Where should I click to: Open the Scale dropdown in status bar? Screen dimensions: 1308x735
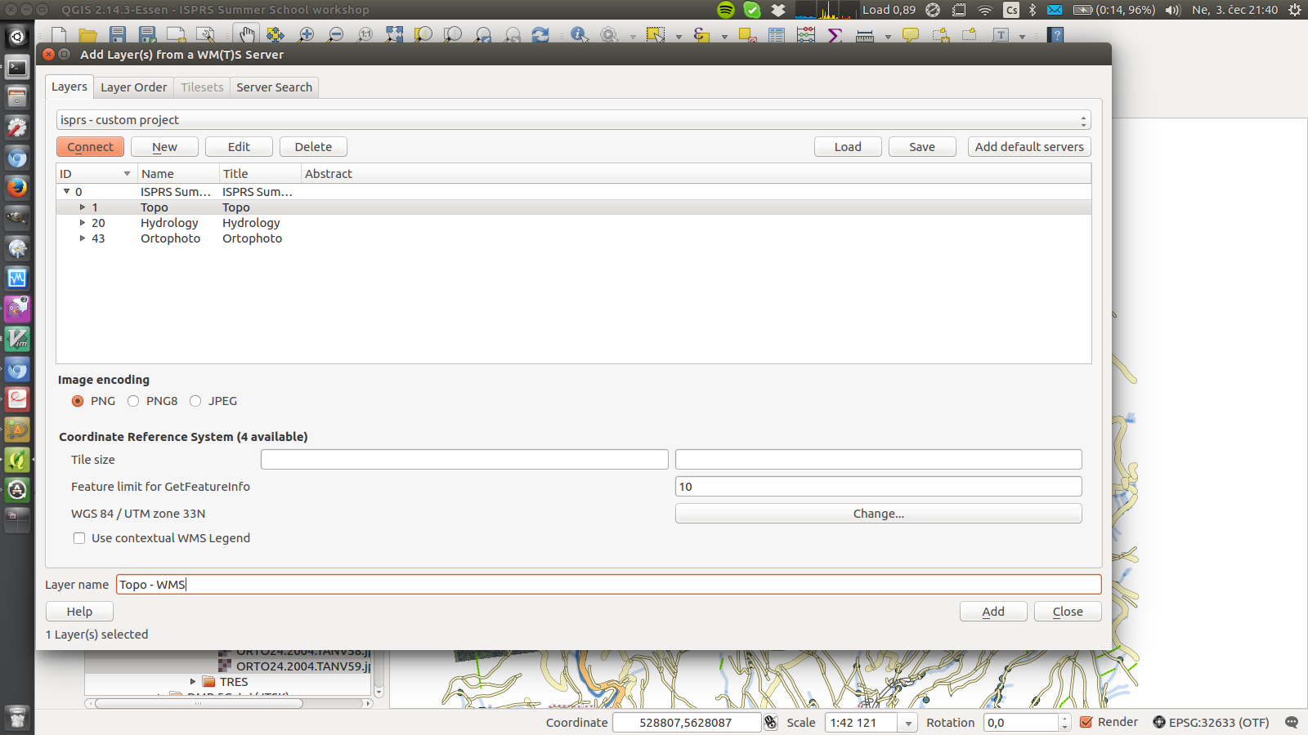point(908,723)
